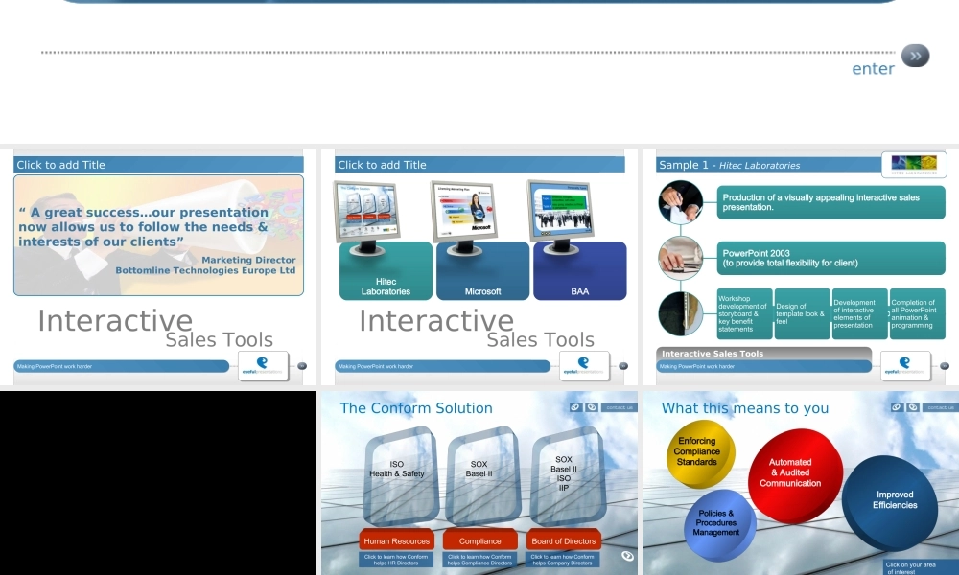
Task: Select the dark blue BAA tile
Action: tap(579, 272)
